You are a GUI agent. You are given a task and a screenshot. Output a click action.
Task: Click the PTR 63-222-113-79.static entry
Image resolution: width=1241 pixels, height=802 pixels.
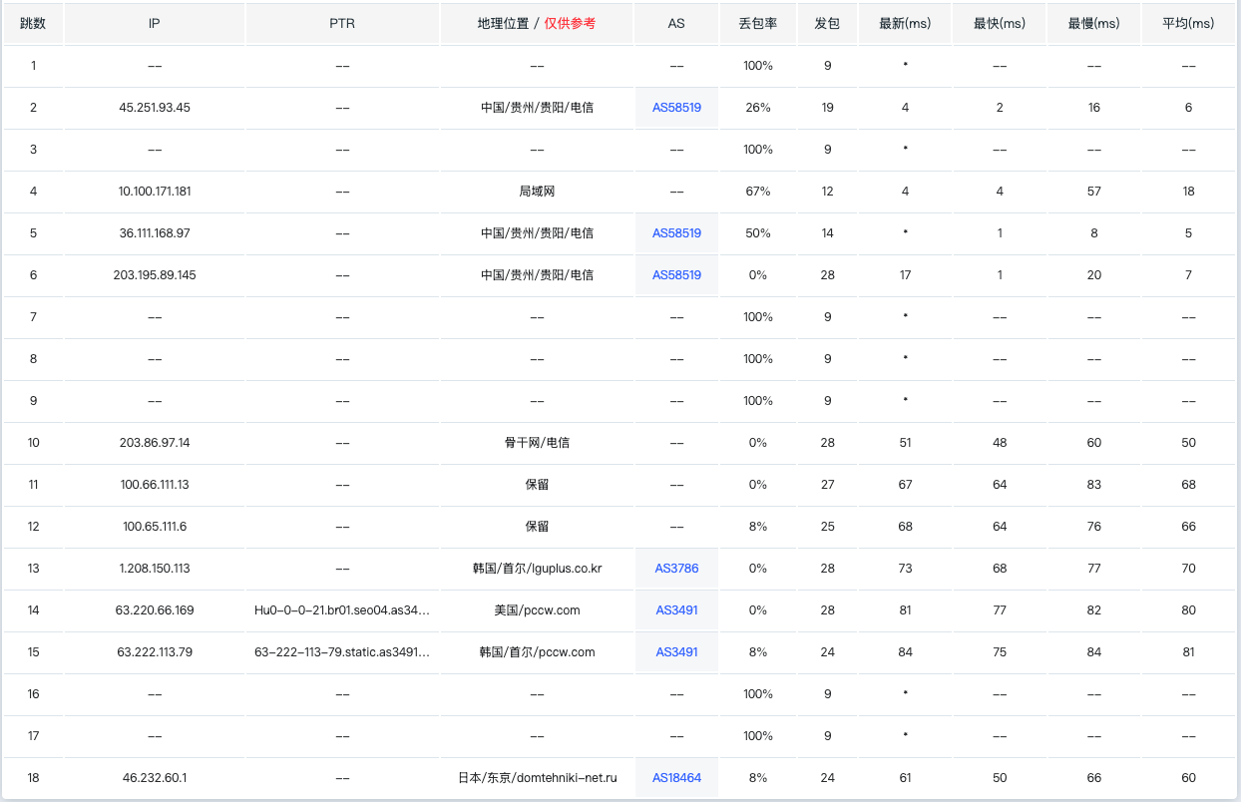coord(342,652)
